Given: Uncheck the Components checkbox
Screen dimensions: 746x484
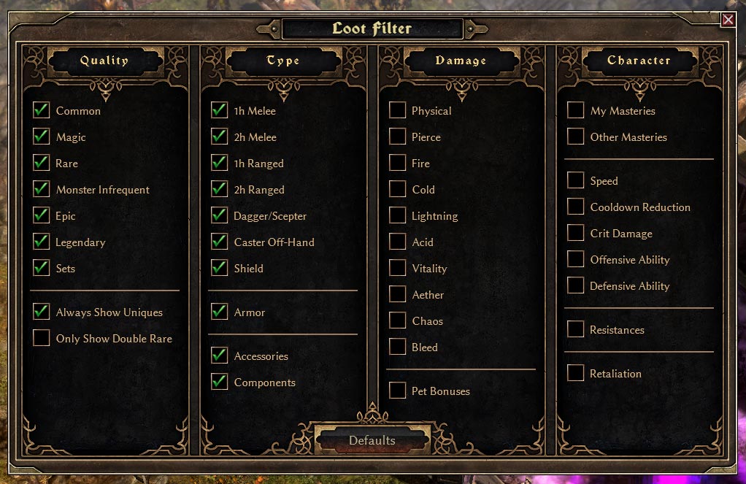Looking at the screenshot, I should pos(219,382).
